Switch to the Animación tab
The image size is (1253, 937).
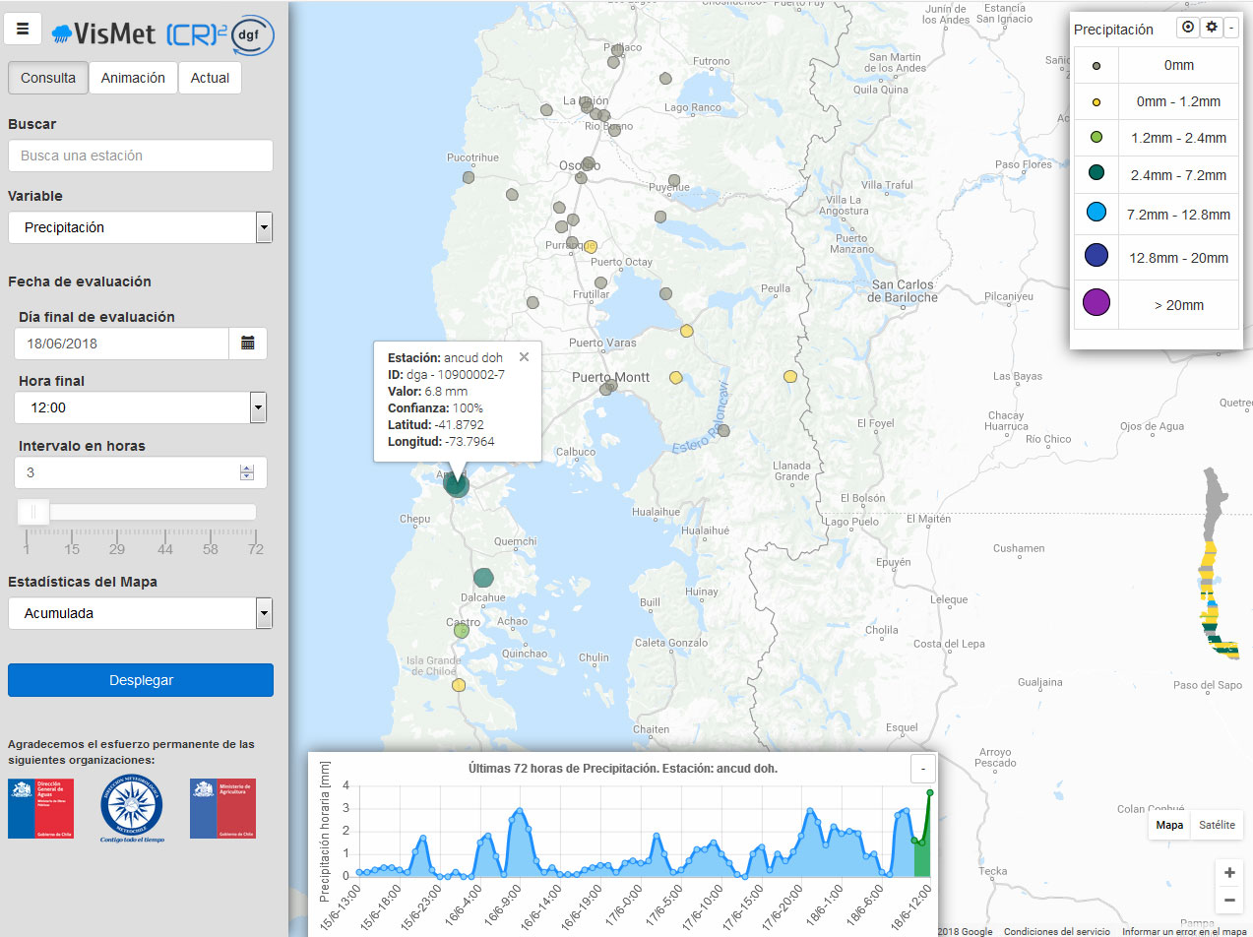pyautogui.click(x=133, y=78)
